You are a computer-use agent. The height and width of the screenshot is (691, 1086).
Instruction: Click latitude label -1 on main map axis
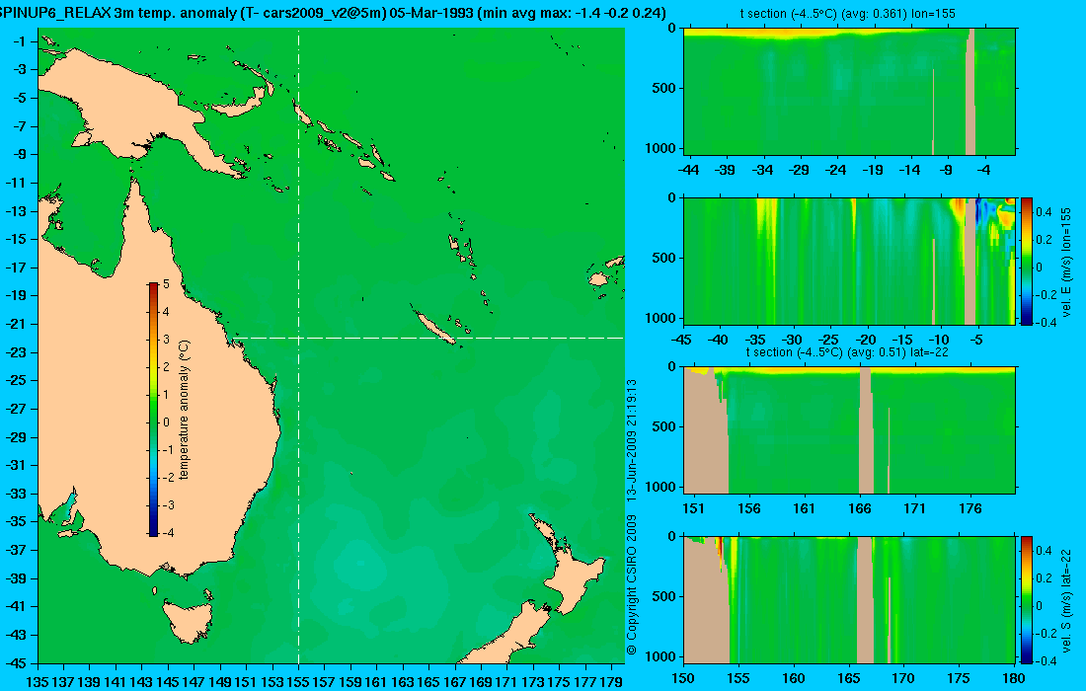point(20,41)
